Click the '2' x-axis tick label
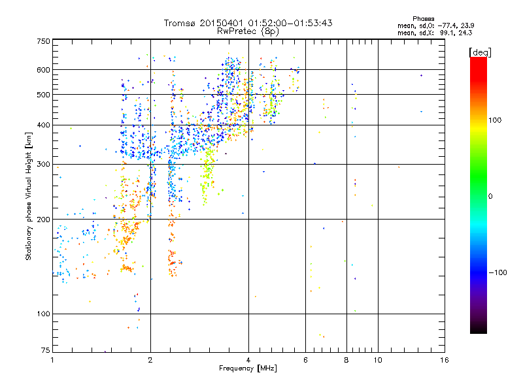The width and height of the screenshot is (523, 392). tap(150, 360)
